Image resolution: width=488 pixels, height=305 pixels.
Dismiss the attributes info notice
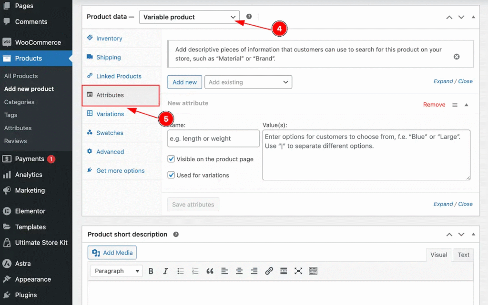coord(456,57)
